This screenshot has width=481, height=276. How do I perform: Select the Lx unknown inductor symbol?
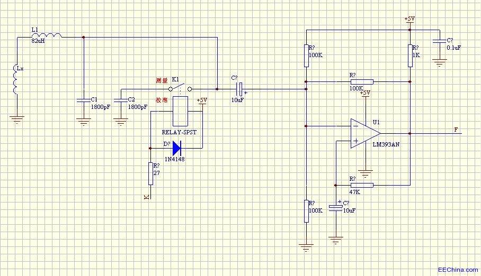[15, 79]
